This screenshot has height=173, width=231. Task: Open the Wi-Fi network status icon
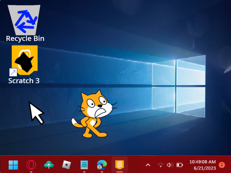(161, 165)
